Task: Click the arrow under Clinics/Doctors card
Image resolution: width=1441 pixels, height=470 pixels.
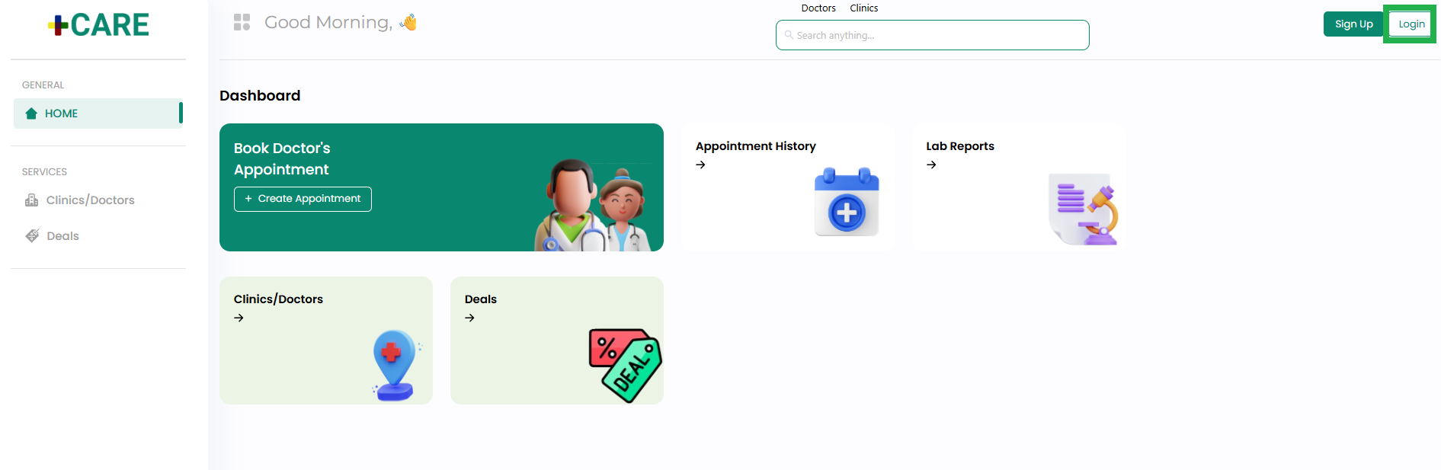Action: coord(239,318)
